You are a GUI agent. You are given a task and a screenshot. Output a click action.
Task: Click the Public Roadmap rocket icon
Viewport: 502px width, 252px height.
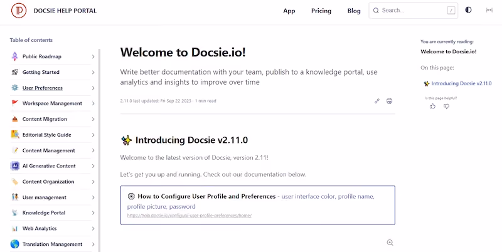tap(14, 56)
